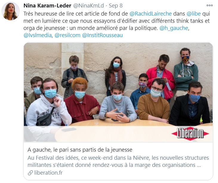This screenshot has height=183, width=218.
Task: Follow the liberation.fr domain link
Action: tap(48, 173)
